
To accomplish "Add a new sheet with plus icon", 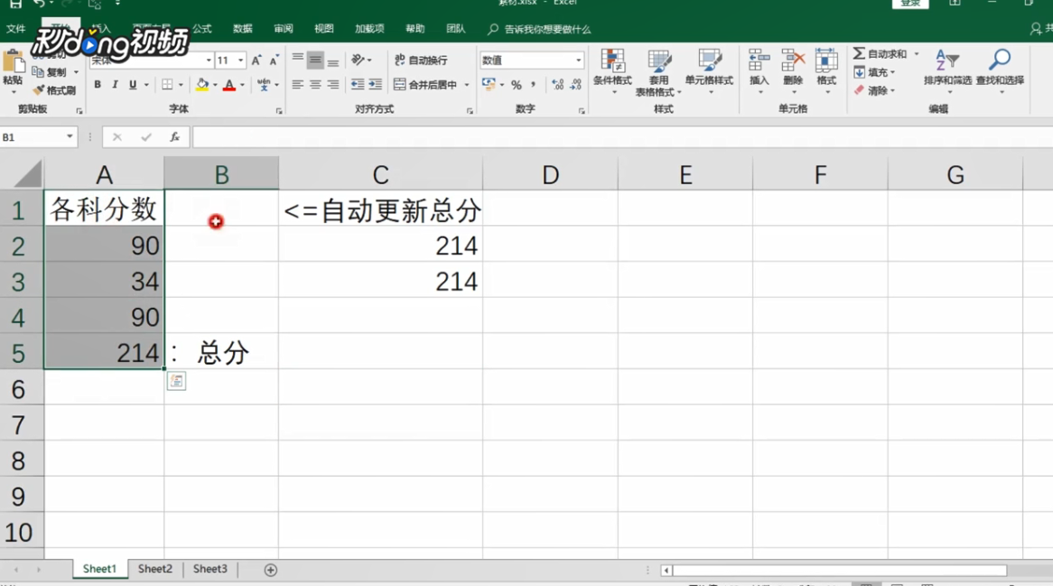I will [271, 570].
